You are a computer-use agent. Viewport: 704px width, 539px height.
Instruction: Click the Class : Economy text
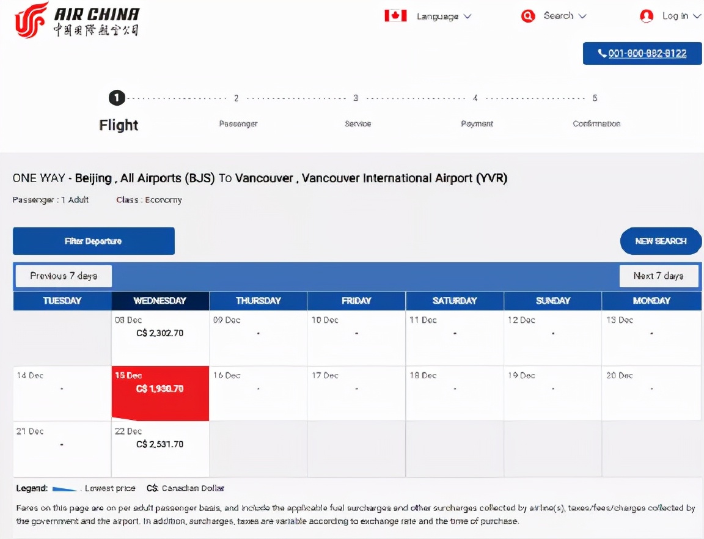point(149,200)
